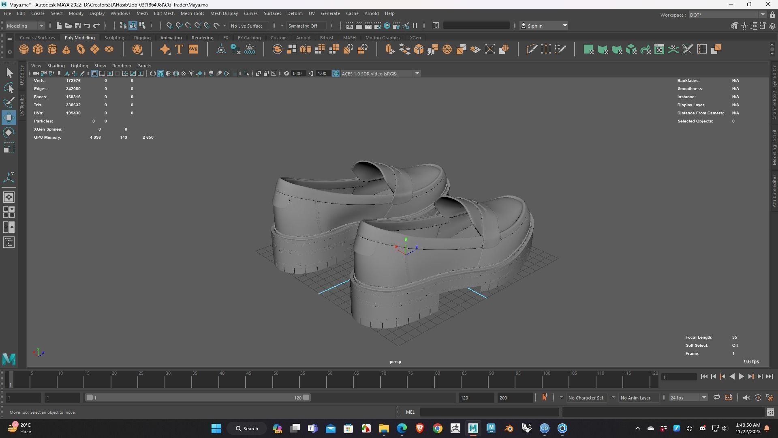Switch to the Sculpting shelf tab
Viewport: 778px width, 438px height.
click(x=114, y=38)
